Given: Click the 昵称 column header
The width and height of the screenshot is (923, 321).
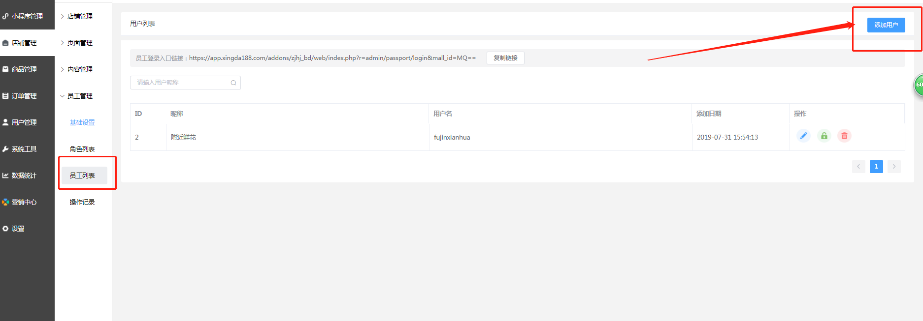Looking at the screenshot, I should pyautogui.click(x=176, y=114).
